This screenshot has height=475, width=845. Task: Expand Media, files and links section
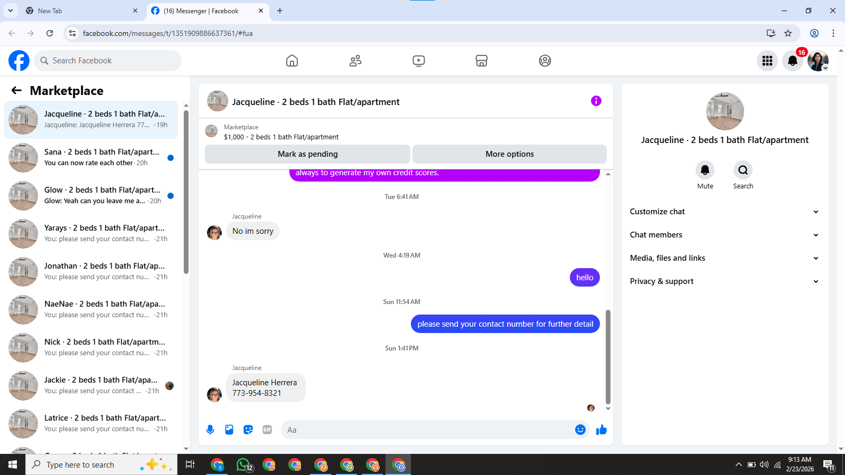(725, 258)
